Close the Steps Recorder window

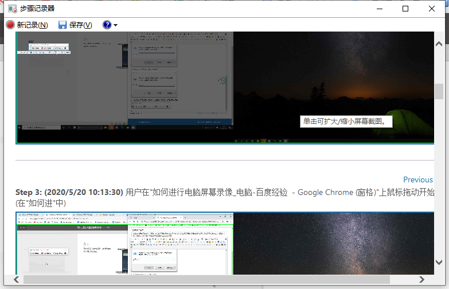click(x=432, y=9)
